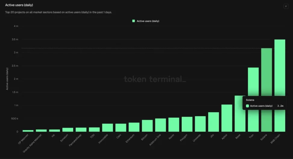Click the Base x-axis label
The image size is (293, 159).
[x=238, y=136]
